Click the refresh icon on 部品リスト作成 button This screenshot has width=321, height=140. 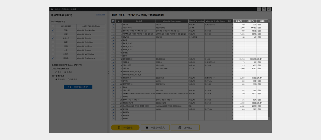(69, 87)
